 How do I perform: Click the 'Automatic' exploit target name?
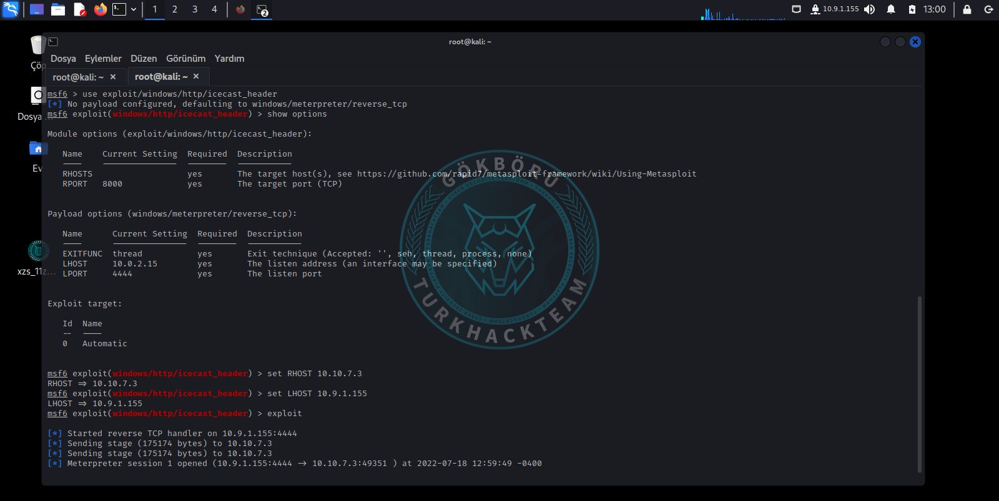[x=105, y=344]
